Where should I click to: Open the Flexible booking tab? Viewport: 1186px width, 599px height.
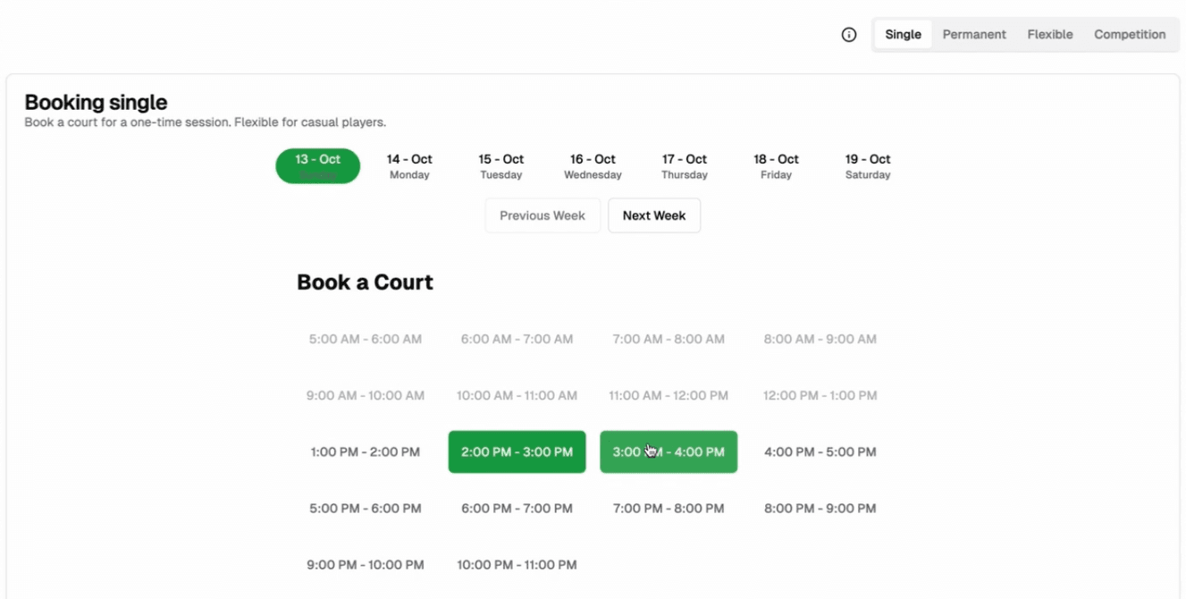1049,35
